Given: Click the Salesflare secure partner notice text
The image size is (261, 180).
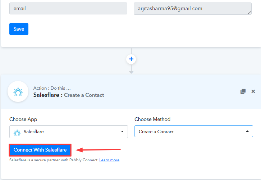Looking at the screenshot, I should click(x=54, y=160).
